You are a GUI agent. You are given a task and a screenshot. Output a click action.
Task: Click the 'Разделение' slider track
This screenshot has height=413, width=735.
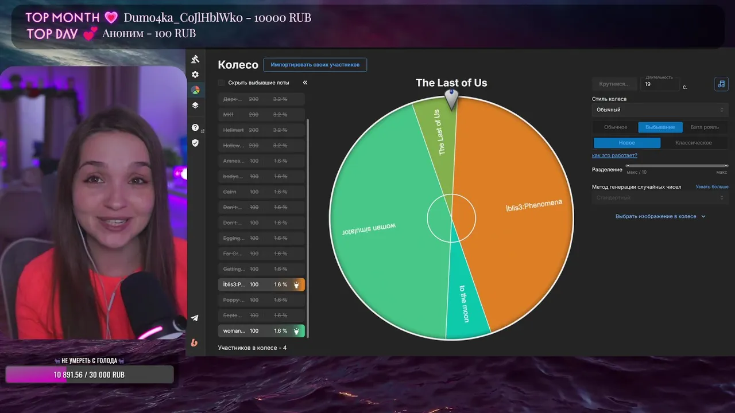[678, 166]
